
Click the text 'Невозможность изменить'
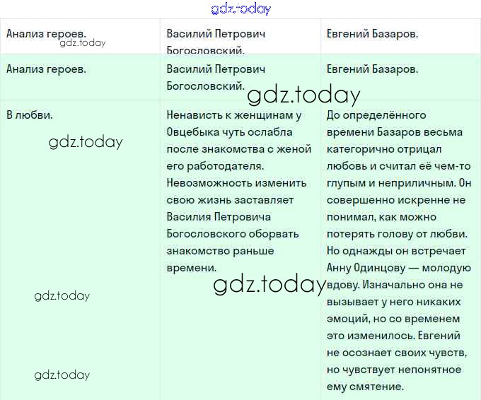click(x=236, y=183)
